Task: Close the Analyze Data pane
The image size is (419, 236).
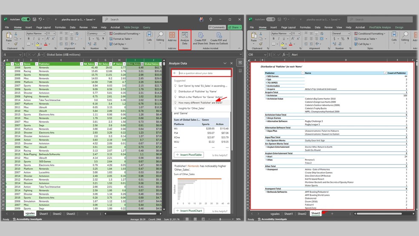Action: coord(231,63)
